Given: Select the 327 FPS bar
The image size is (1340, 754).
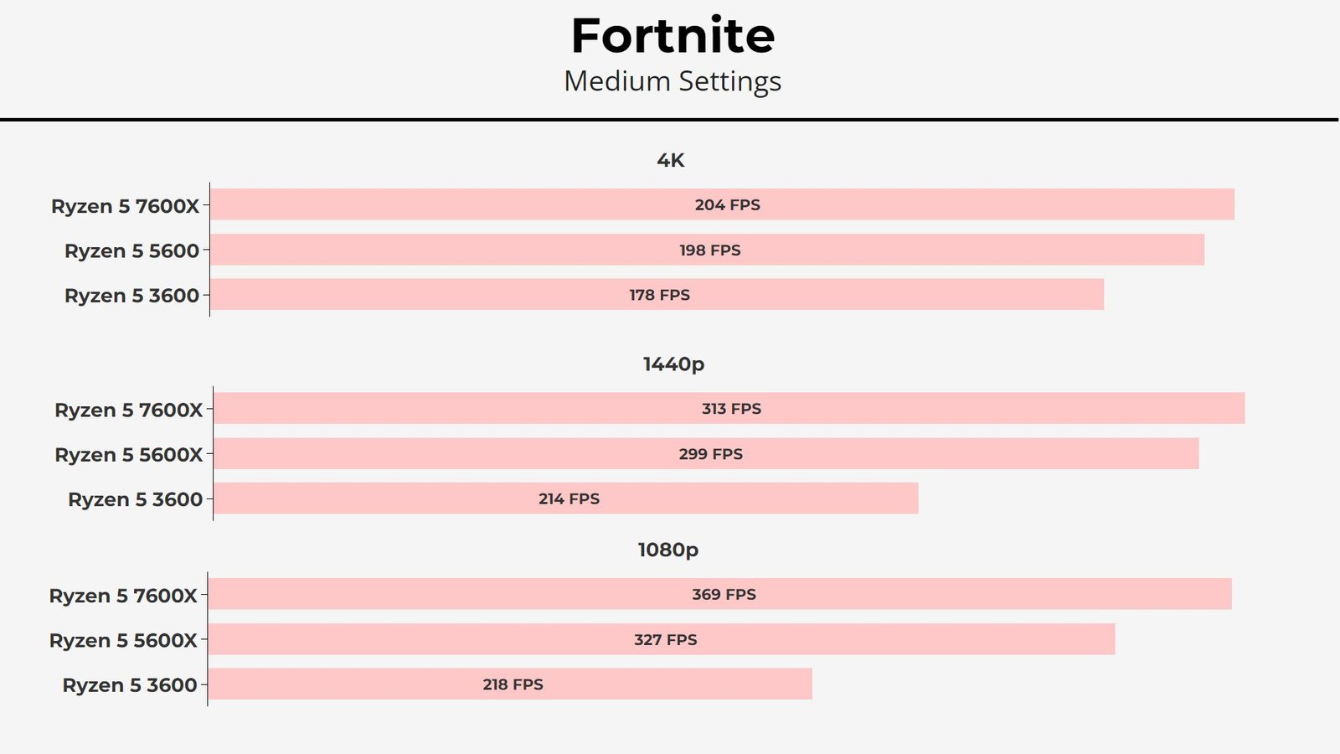Looking at the screenshot, I should 662,639.
